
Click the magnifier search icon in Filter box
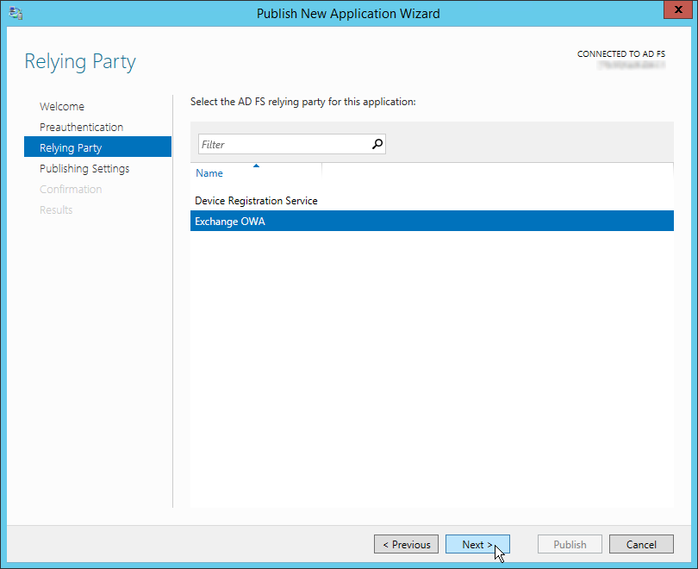pos(377,145)
